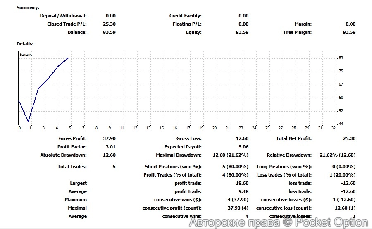Image resolution: width=372 pixels, height=229 pixels.
Task: Click the Total Net Profit label
Action: [293, 138]
